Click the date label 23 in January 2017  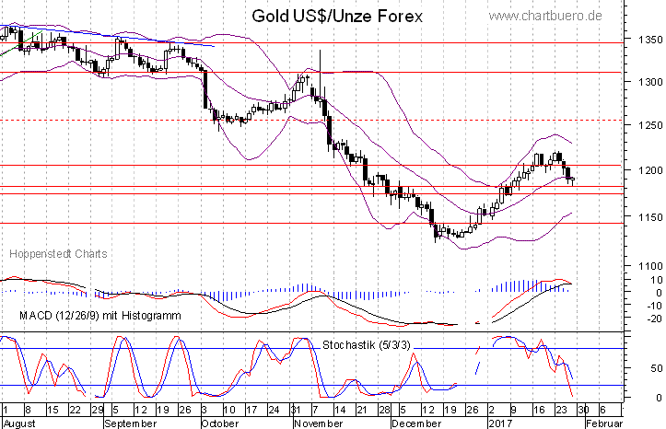[x=561, y=410]
